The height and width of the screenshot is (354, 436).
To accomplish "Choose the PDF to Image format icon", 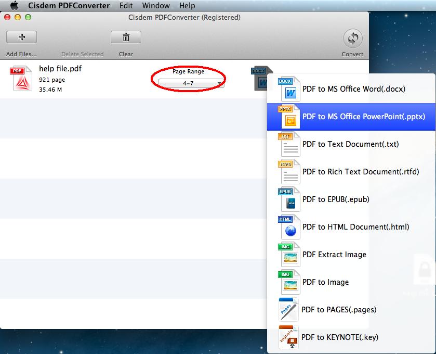I will pos(291,282).
